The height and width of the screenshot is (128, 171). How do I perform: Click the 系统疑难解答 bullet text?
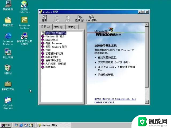[x=106, y=75]
